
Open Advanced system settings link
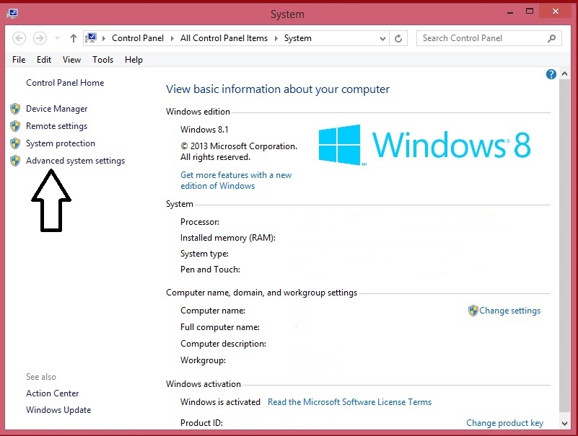tap(75, 161)
